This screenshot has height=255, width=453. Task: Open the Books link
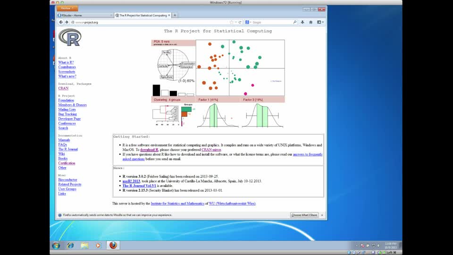point(63,159)
